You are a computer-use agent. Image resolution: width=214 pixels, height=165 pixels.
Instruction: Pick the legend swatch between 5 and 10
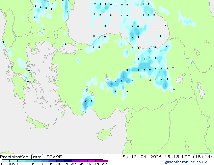click(37, 161)
